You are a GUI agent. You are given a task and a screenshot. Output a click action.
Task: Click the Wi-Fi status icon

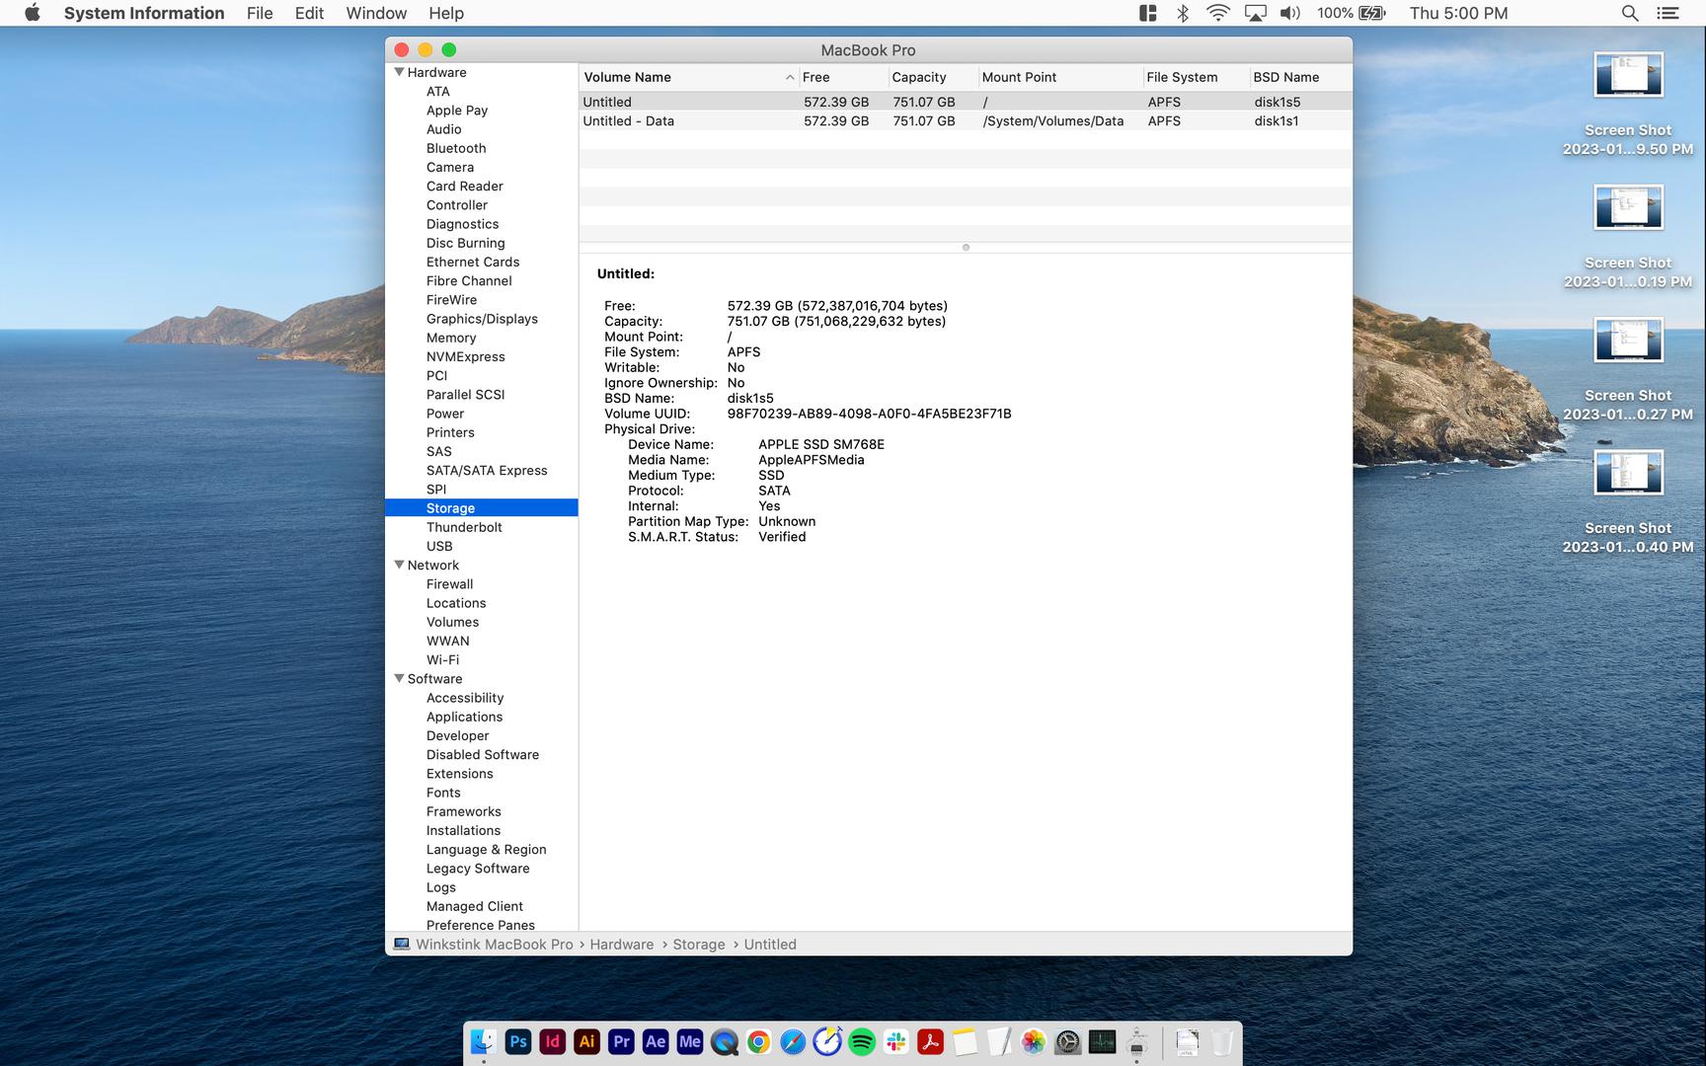pyautogui.click(x=1218, y=13)
